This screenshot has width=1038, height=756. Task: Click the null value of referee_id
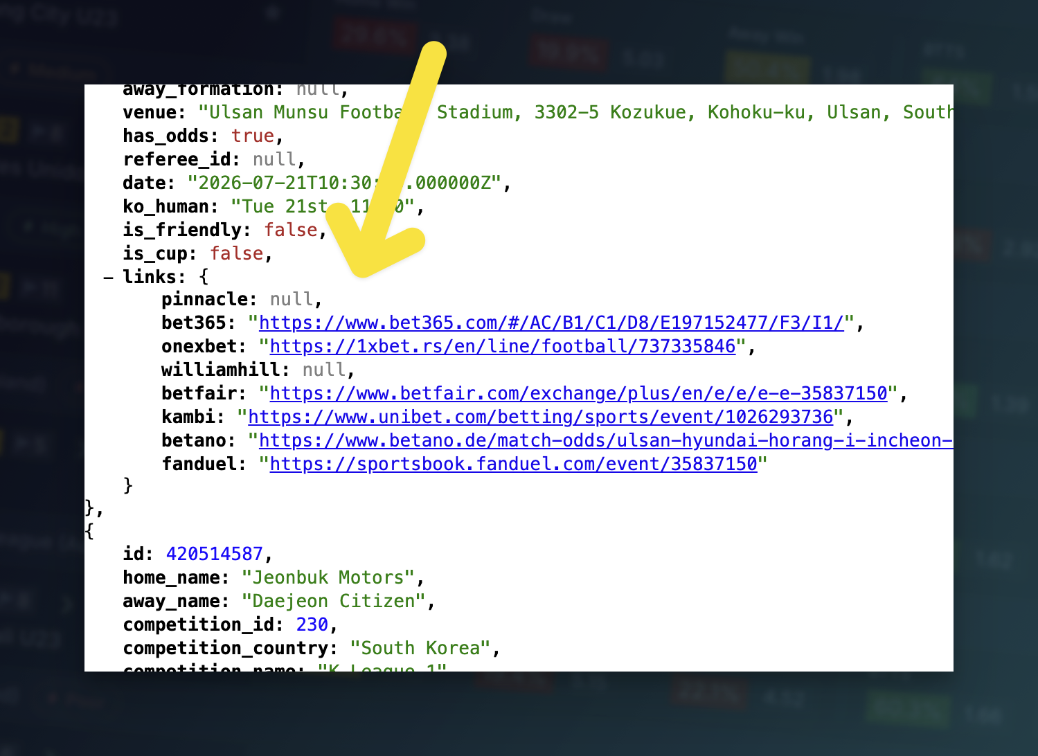274,160
